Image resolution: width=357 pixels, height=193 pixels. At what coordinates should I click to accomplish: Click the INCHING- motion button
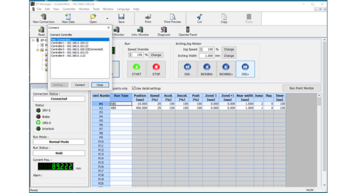(x=207, y=69)
